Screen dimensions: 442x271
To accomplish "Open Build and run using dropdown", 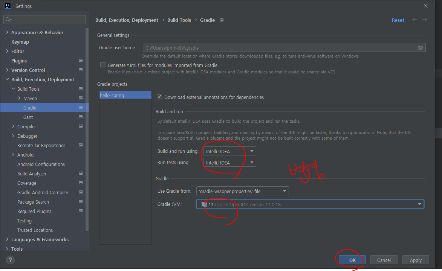I will (x=229, y=151).
